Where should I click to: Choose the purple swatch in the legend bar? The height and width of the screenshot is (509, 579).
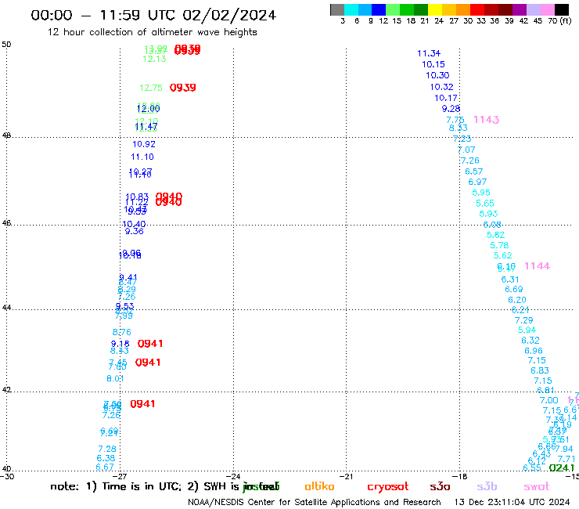[520, 9]
